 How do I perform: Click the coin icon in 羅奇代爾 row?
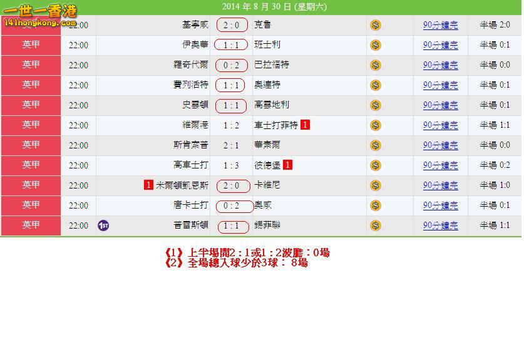pyautogui.click(x=375, y=65)
